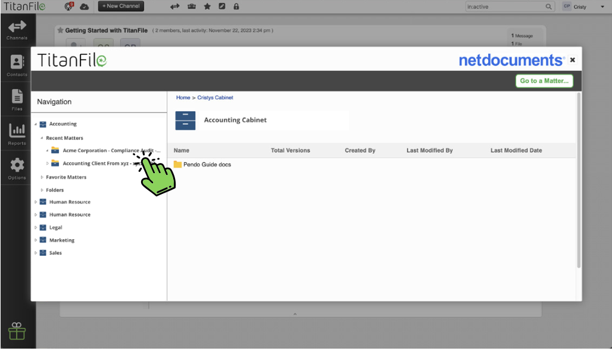Screen dimensions: 612x351
Task: Sort by the Last Modified By column
Action: click(430, 151)
